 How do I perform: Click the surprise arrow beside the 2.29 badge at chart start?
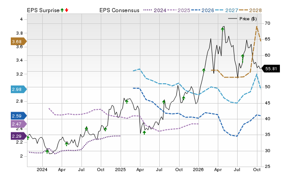tap(28, 138)
